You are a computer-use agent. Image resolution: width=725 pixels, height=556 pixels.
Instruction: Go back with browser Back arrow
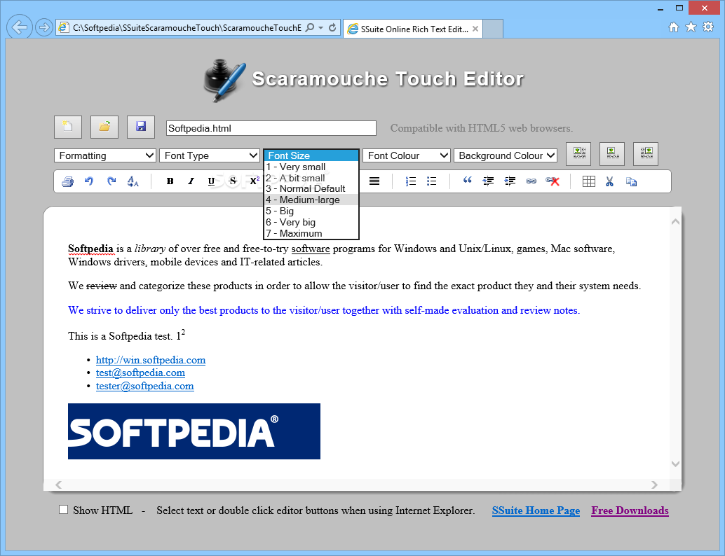20,27
